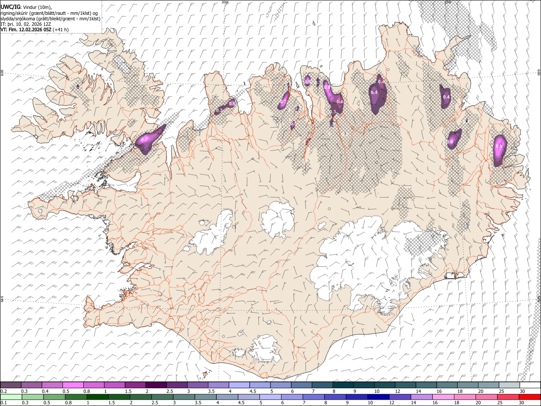This screenshot has width=541, height=406.
Task: Click the "VT: Fim. 12.02.2026 05Z" valid time
Action: (x=26, y=30)
